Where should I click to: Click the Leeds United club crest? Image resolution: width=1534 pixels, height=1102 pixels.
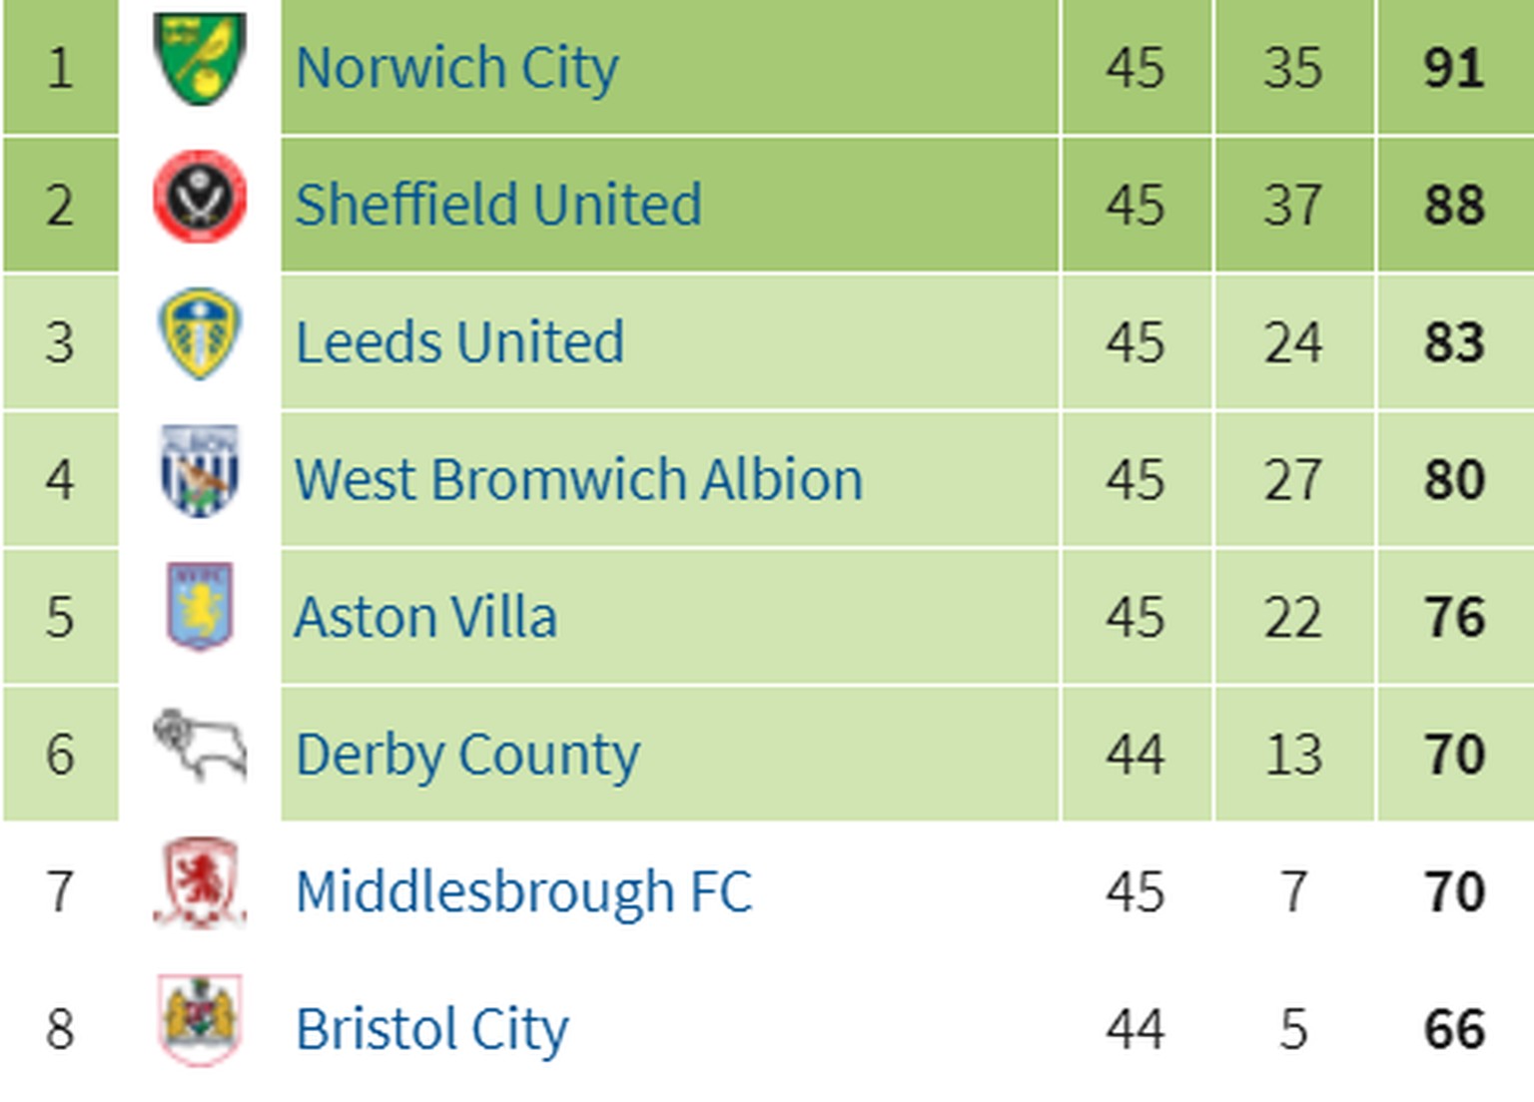(200, 333)
